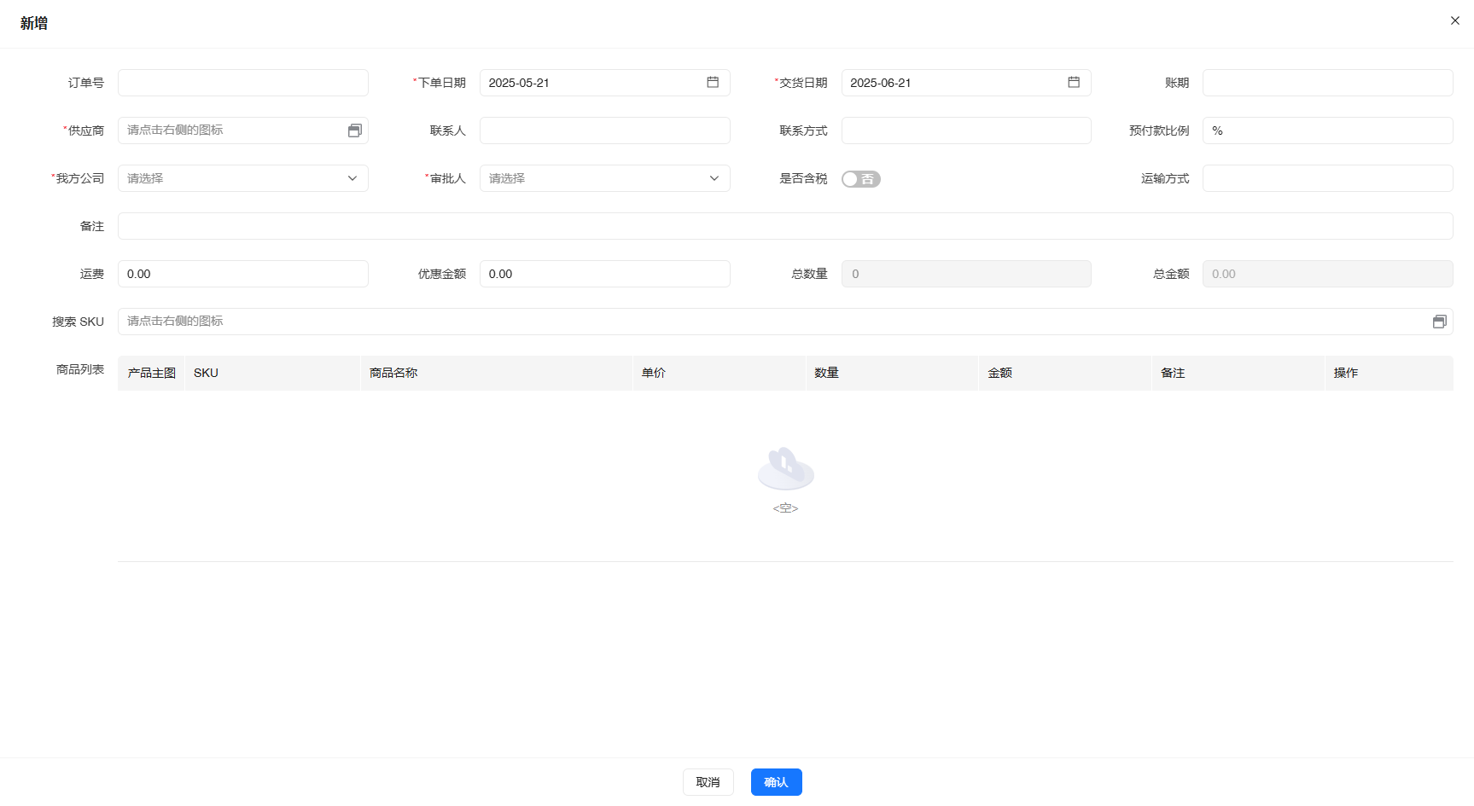The width and height of the screenshot is (1474, 806).
Task: Open supplier picker icon in 供应商 field
Action: 355,130
